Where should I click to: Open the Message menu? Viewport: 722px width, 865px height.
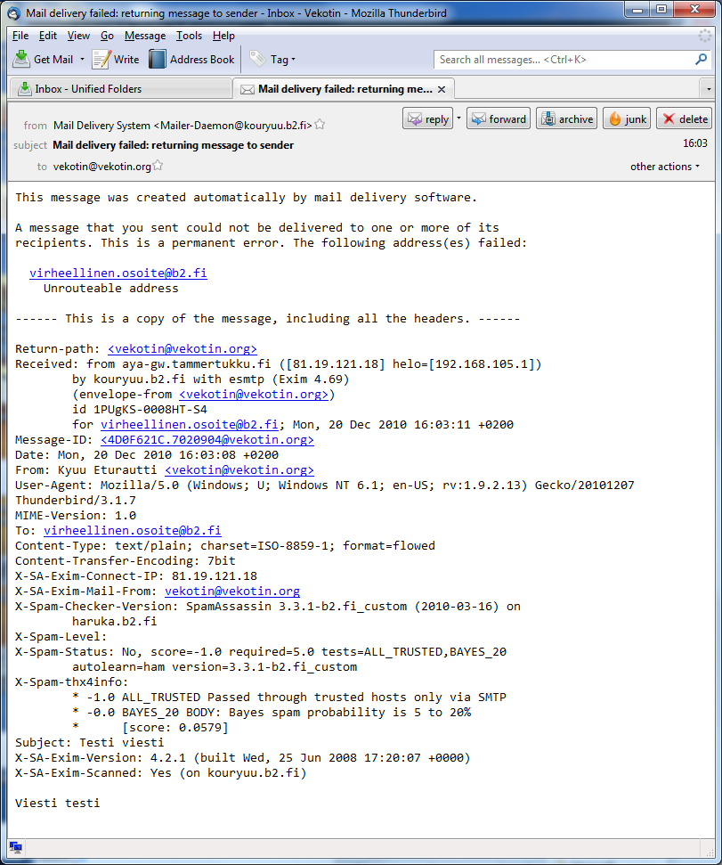click(x=144, y=36)
